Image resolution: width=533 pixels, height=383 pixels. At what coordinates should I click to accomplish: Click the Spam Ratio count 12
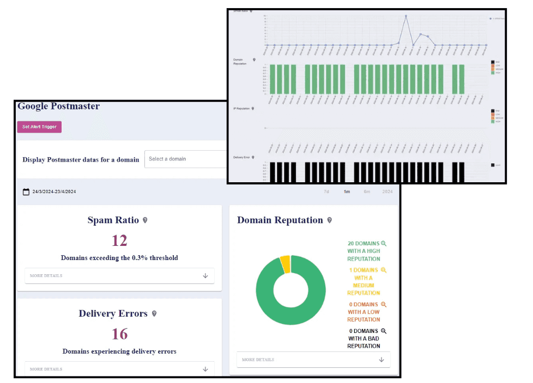click(x=119, y=240)
